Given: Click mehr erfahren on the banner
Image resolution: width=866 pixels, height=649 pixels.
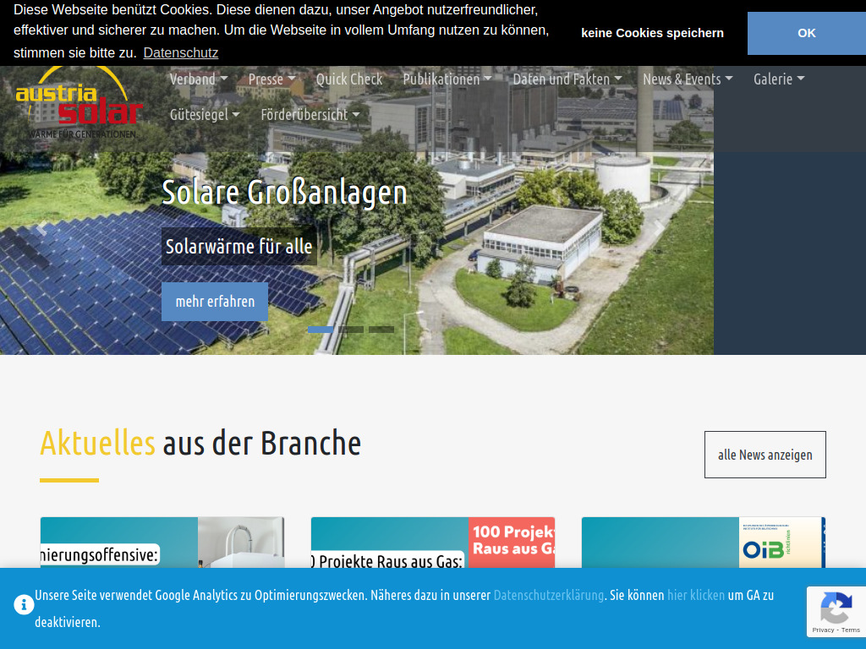Looking at the screenshot, I should (x=214, y=301).
